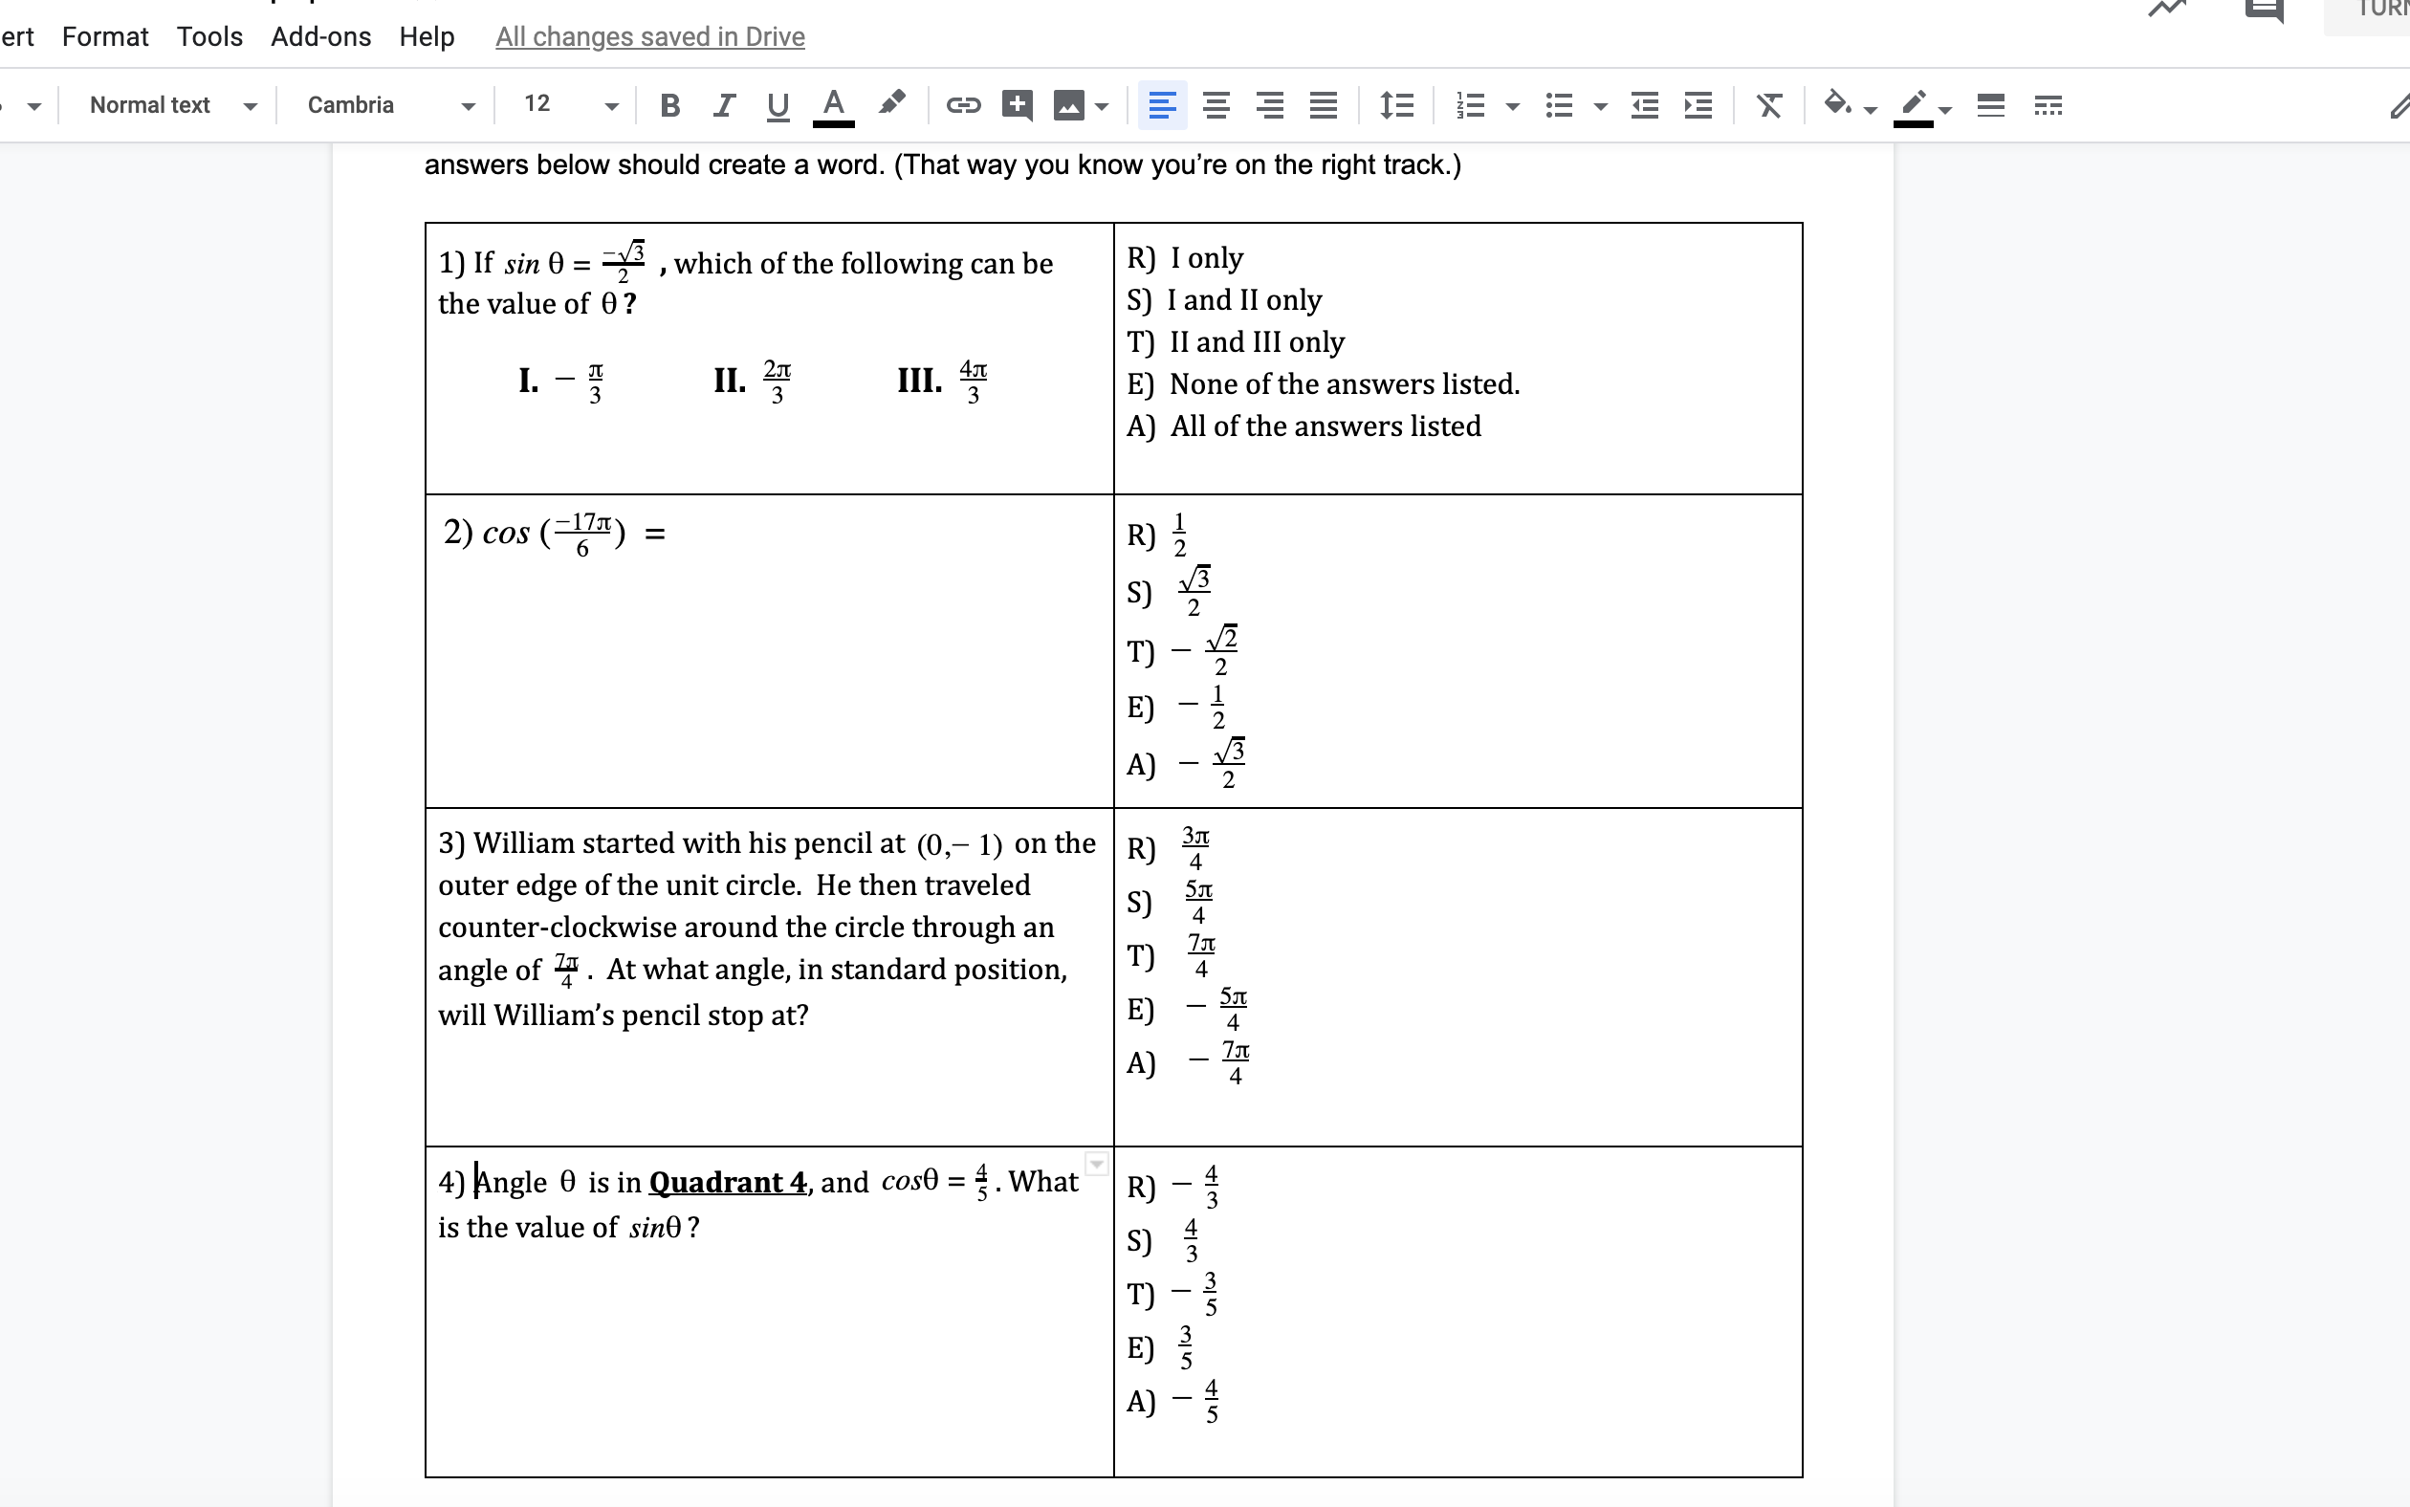2410x1507 pixels.
Task: Increase the indent
Action: tap(1697, 104)
